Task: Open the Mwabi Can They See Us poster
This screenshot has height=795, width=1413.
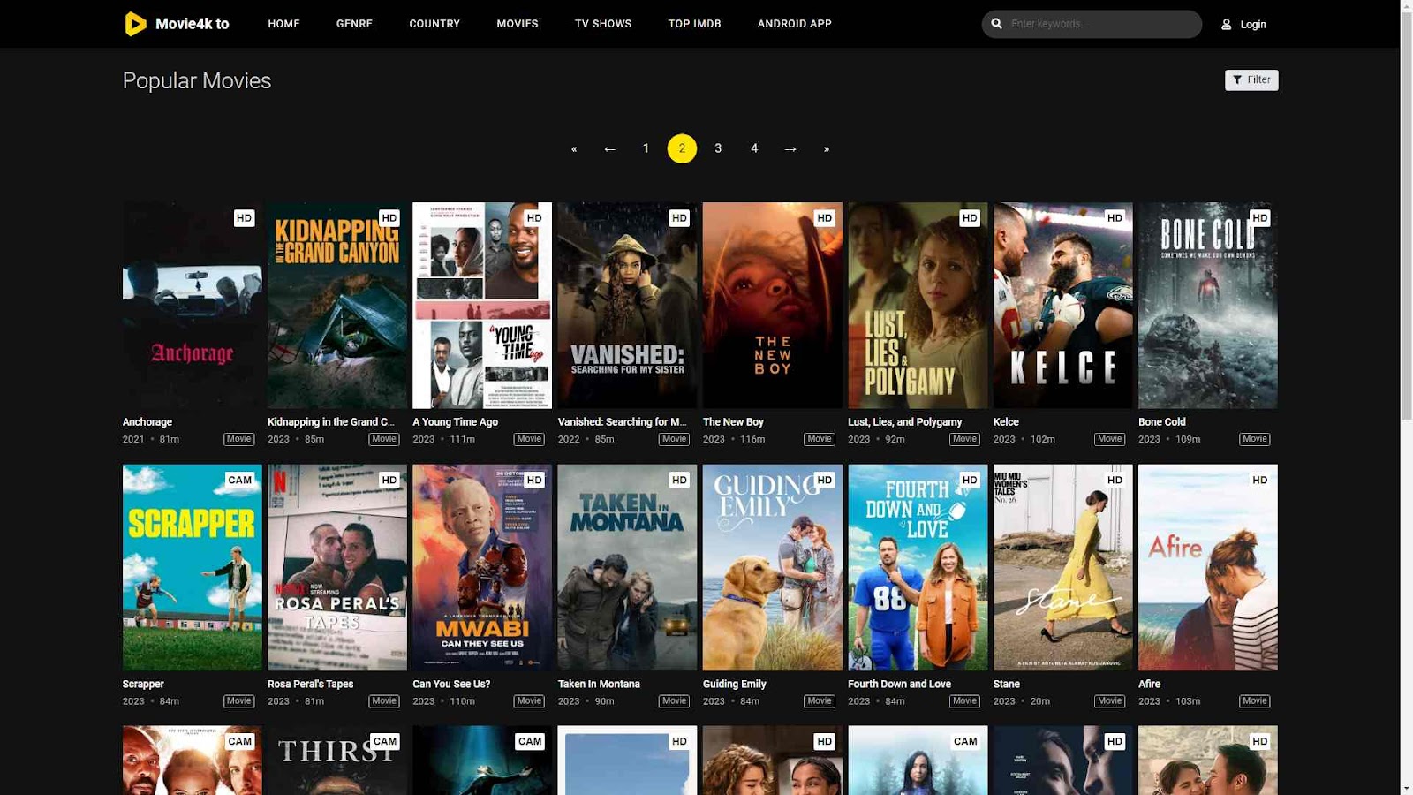Action: tap(482, 568)
